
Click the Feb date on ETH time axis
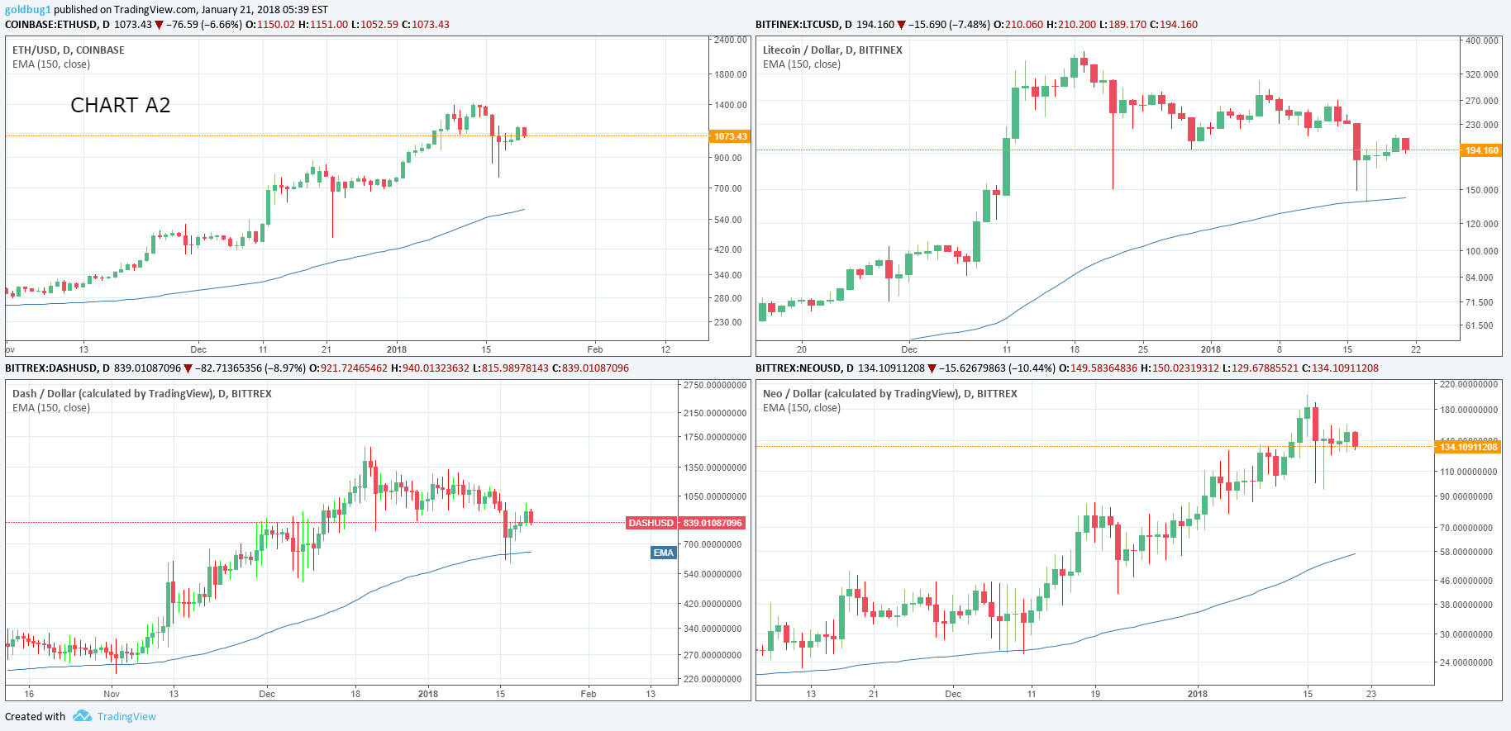click(595, 349)
